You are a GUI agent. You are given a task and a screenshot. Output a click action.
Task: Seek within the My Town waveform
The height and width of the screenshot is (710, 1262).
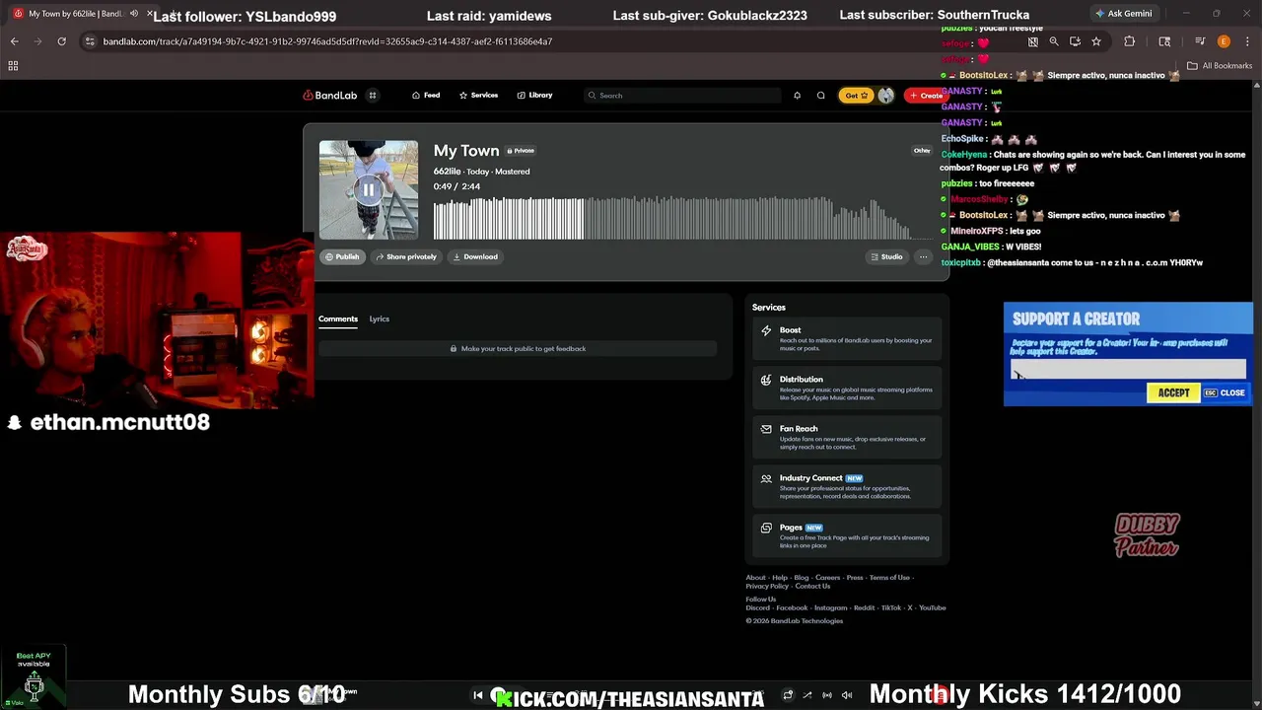[683, 218]
